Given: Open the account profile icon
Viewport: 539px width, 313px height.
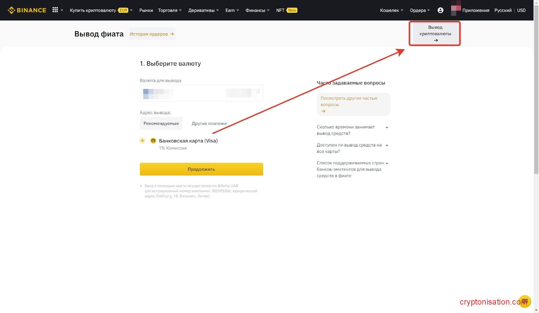Looking at the screenshot, I should [x=441, y=10].
